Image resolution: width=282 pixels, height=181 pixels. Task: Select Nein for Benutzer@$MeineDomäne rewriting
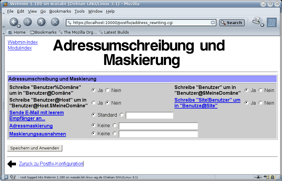point(260,90)
